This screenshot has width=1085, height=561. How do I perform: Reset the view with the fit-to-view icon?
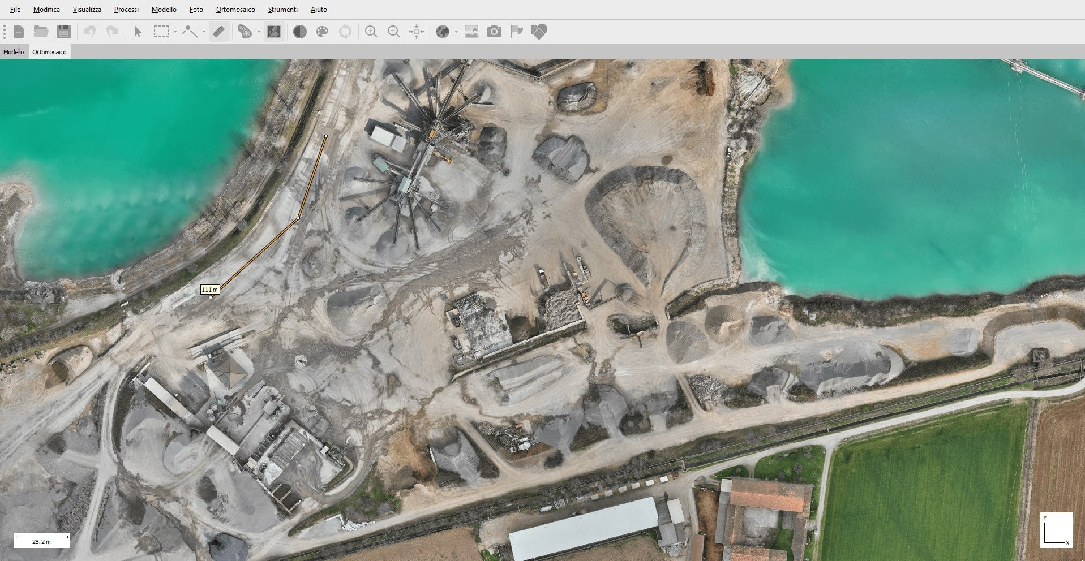click(x=416, y=32)
